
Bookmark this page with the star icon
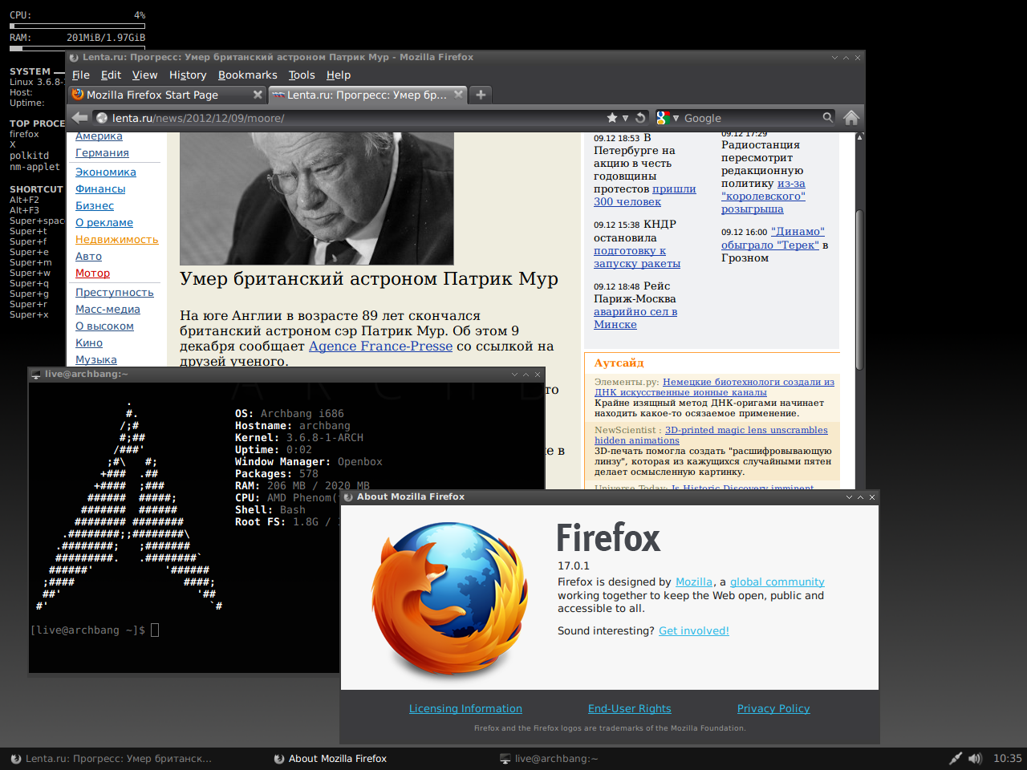(612, 118)
